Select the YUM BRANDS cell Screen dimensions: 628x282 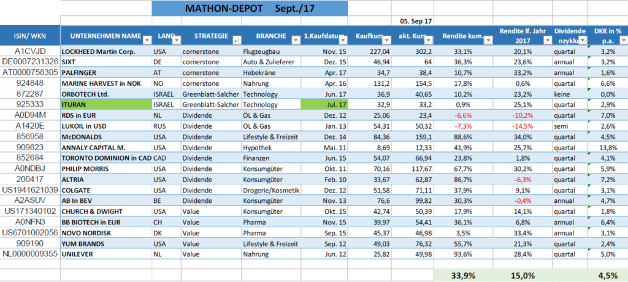point(106,243)
